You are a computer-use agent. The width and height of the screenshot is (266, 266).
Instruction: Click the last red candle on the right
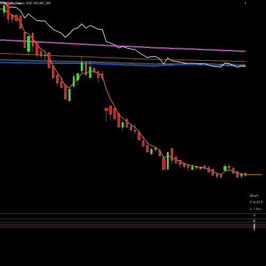coord(246,174)
